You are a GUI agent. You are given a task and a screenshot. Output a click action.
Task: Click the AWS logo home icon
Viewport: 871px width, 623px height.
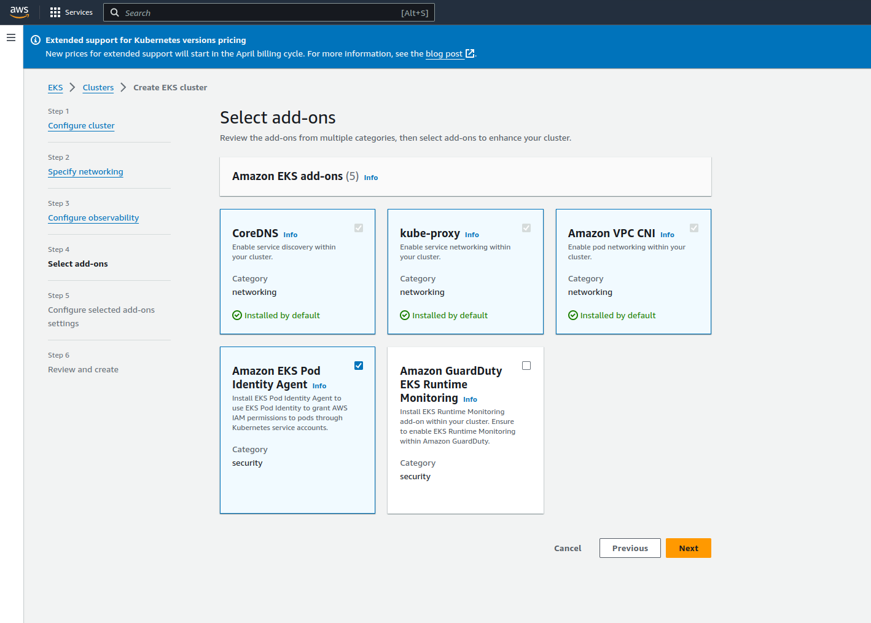point(19,12)
